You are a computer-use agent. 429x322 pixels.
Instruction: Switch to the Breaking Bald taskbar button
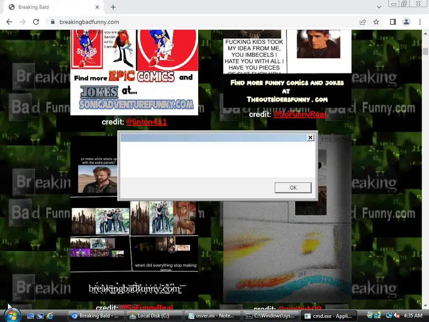pyautogui.click(x=96, y=316)
